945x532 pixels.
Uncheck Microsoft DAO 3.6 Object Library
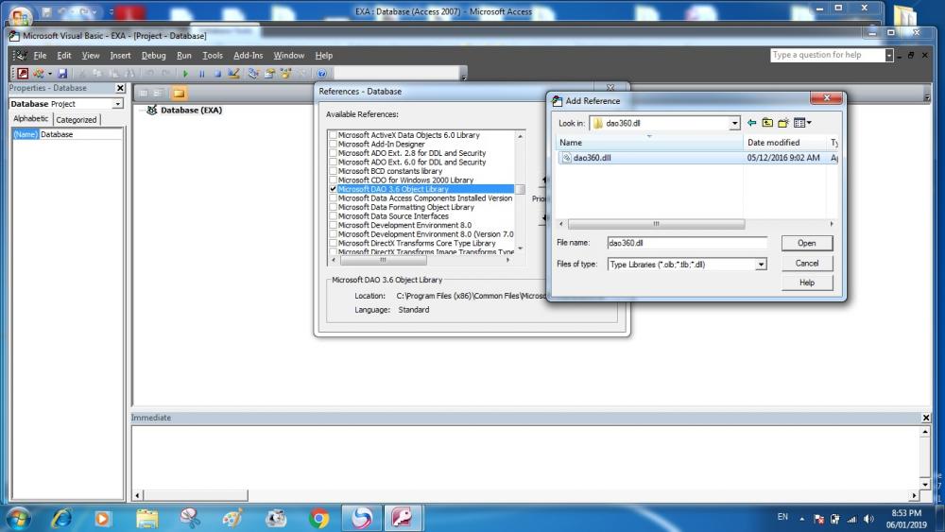pos(333,189)
